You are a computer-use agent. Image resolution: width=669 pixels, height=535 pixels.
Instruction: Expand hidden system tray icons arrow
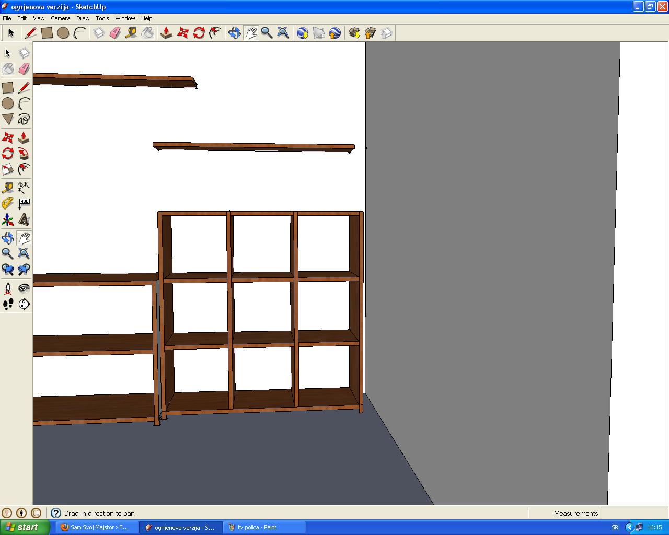630,527
